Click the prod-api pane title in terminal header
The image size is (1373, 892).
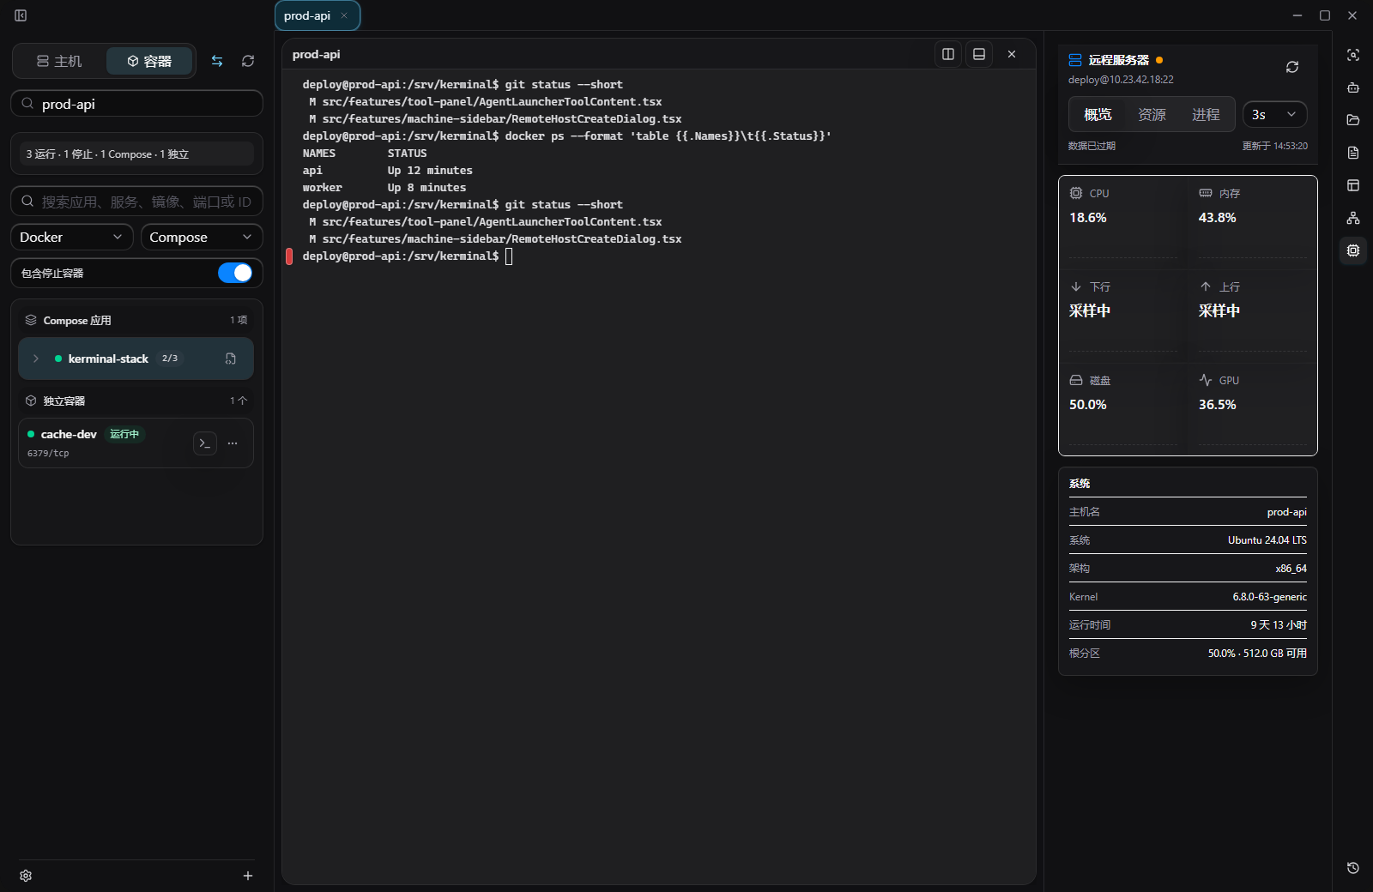click(x=317, y=54)
